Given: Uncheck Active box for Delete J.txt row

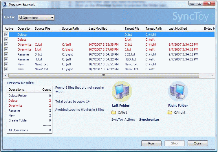Looking at the screenshot, I should [x=6, y=39].
